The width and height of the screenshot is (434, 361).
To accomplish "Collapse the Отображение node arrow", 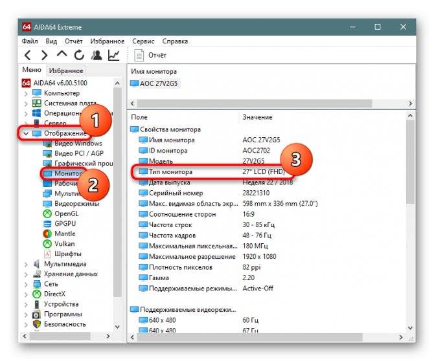I will point(26,133).
